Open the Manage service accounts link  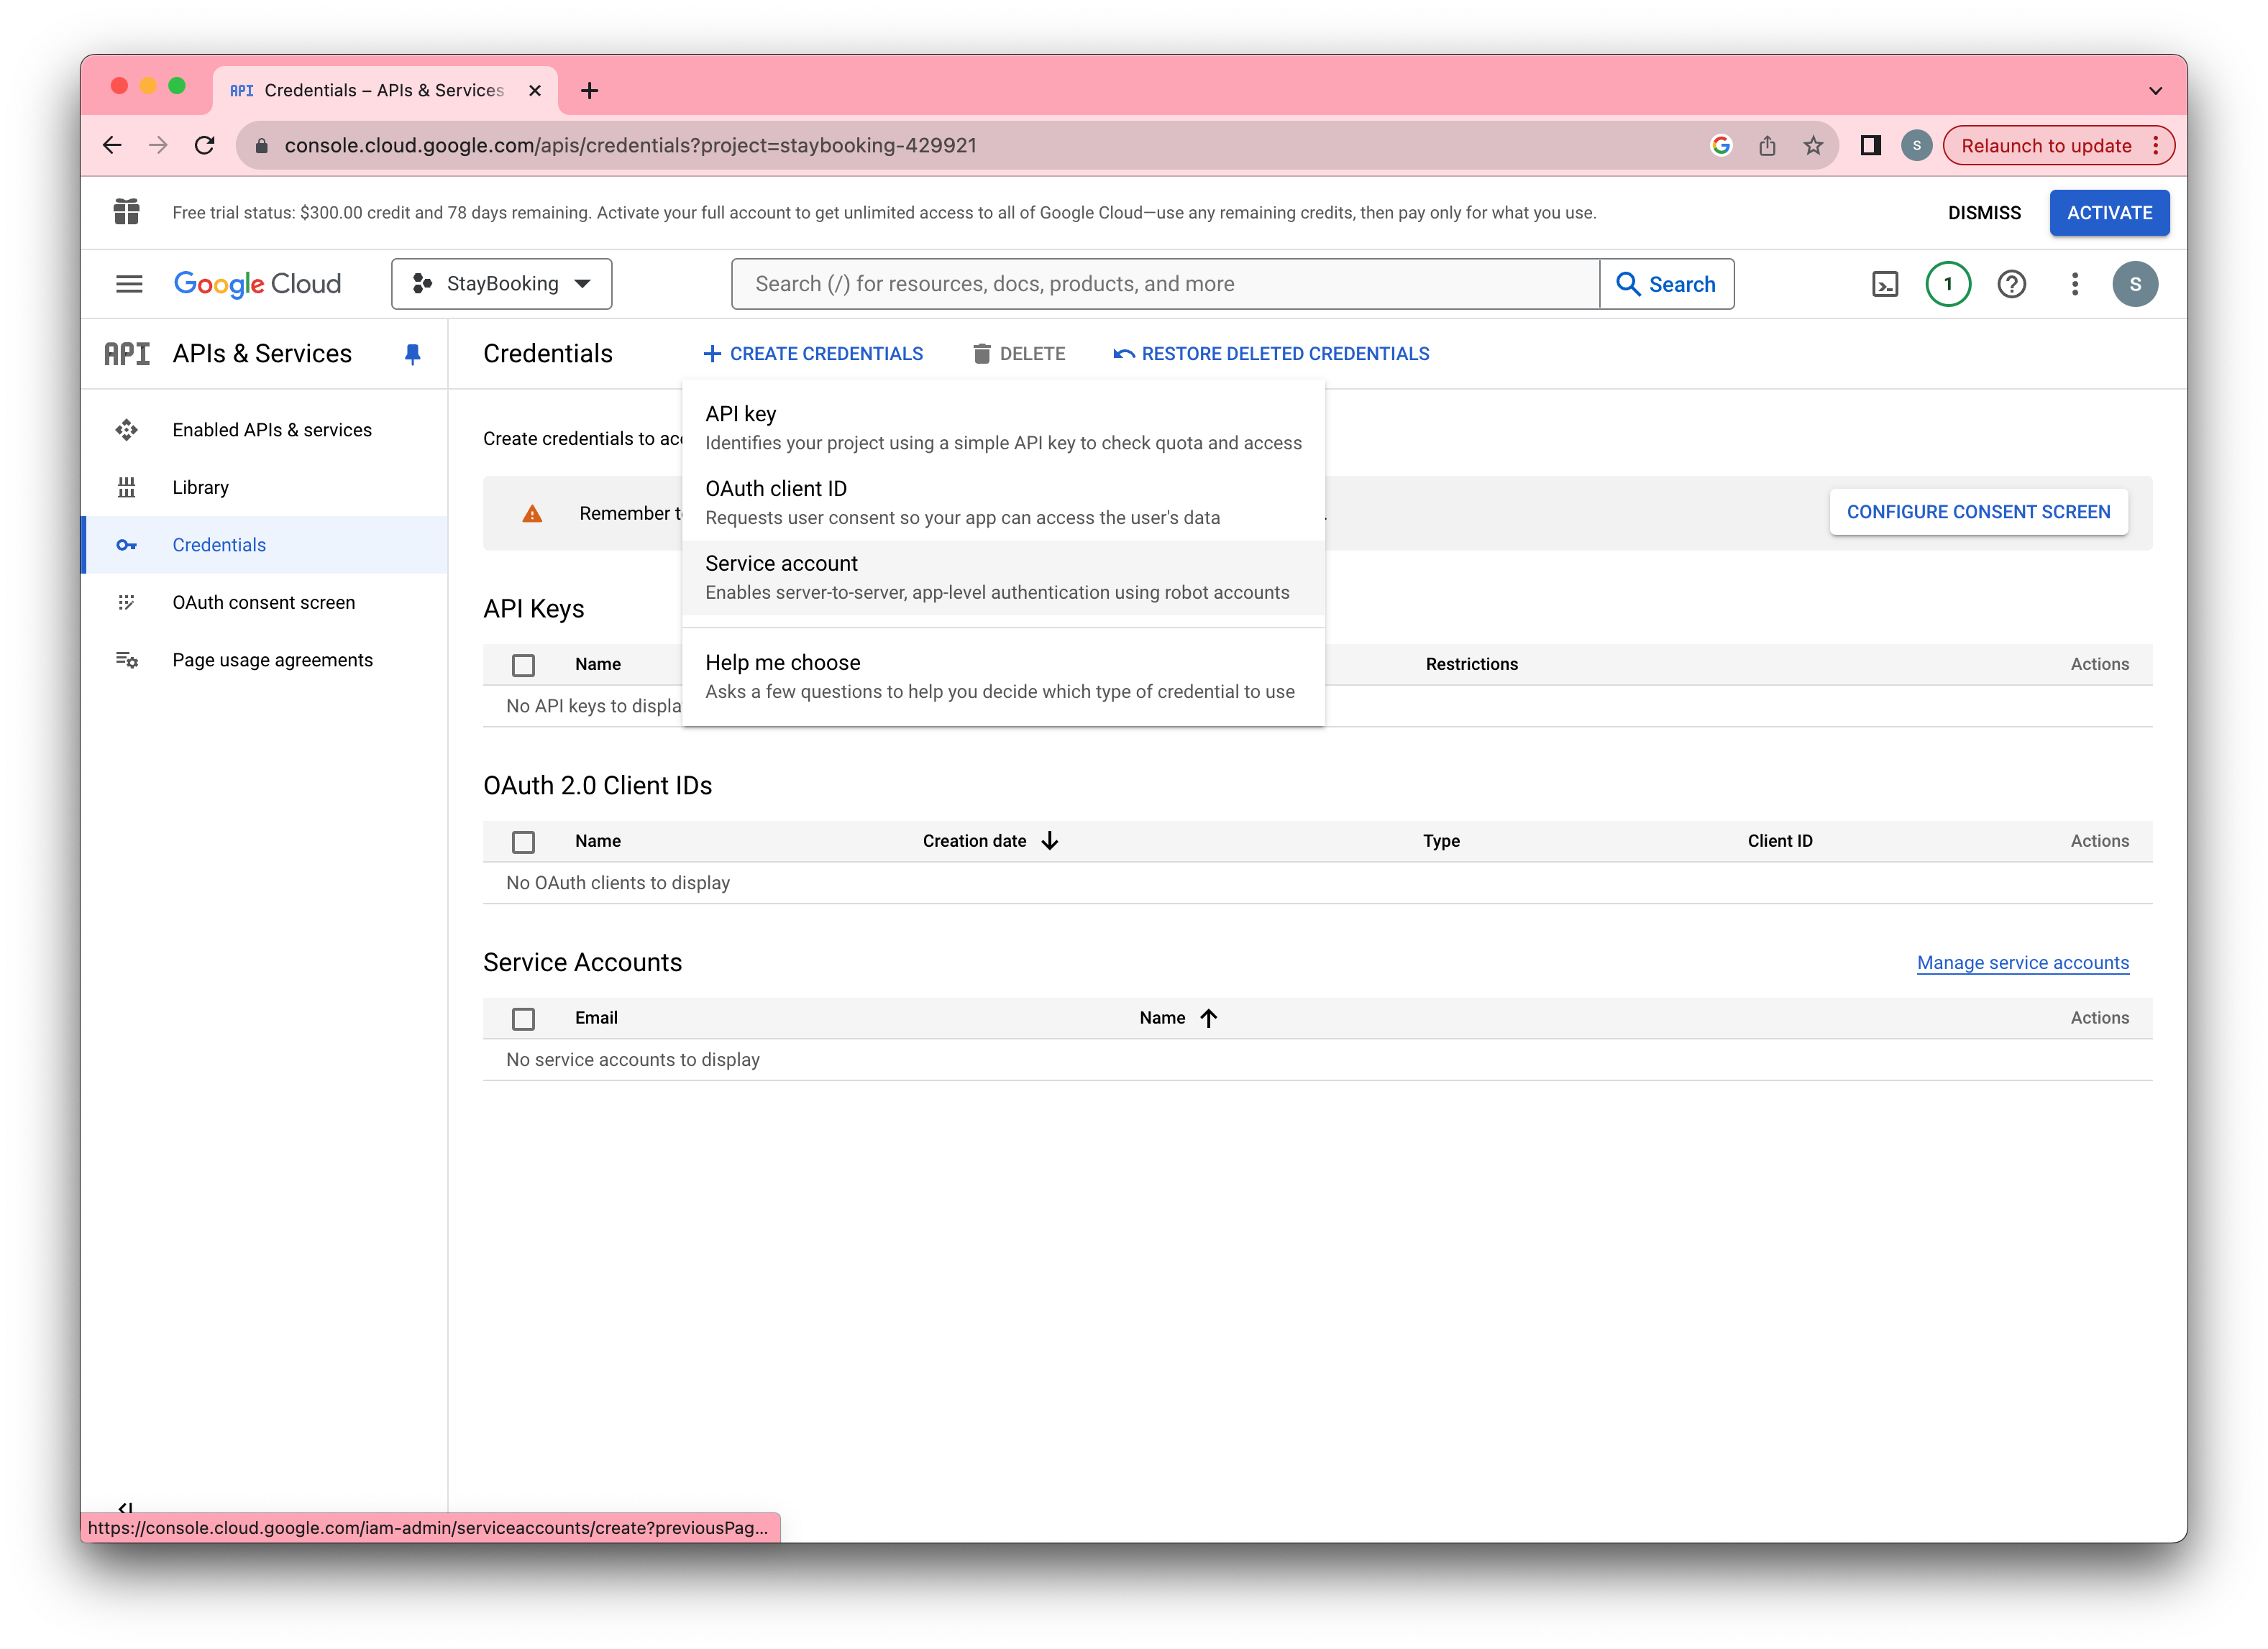pos(2022,963)
